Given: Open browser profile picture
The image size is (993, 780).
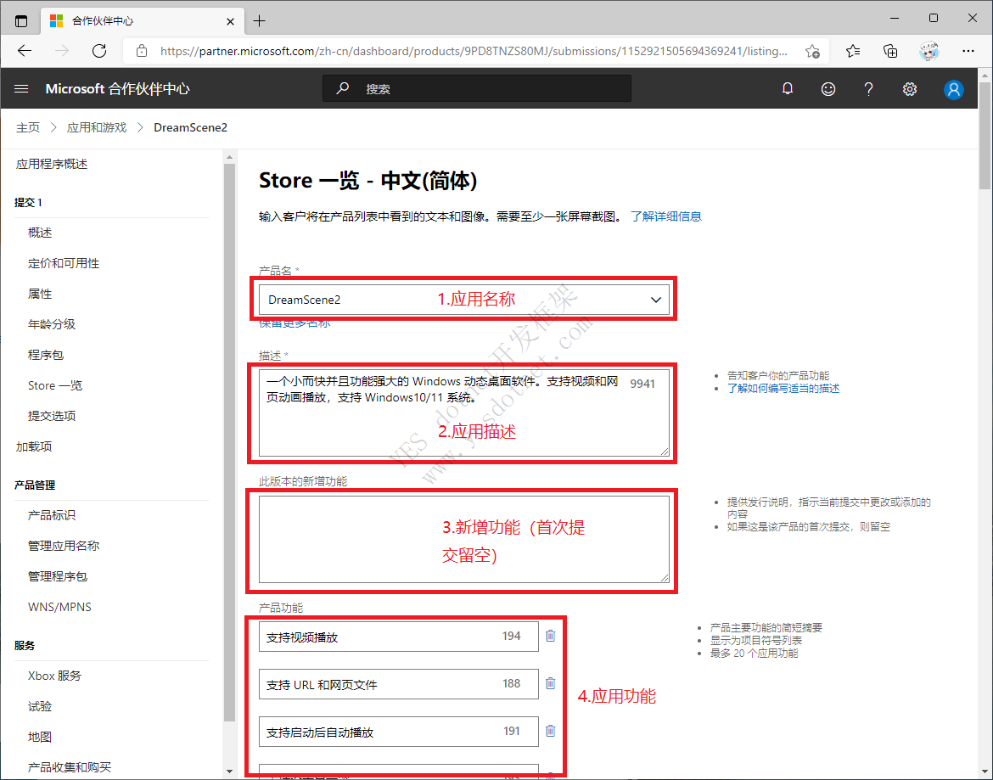Looking at the screenshot, I should point(929,51).
